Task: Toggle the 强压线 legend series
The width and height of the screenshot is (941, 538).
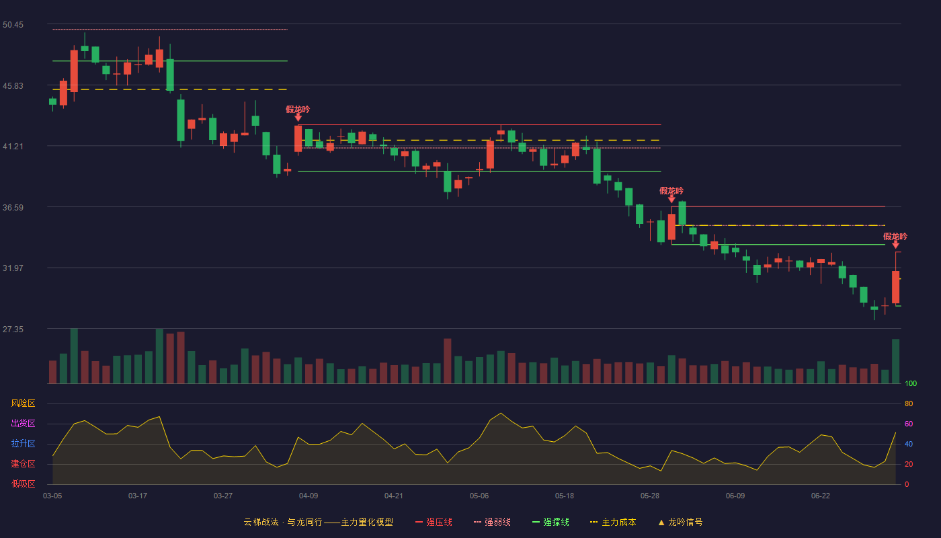Action: (434, 522)
